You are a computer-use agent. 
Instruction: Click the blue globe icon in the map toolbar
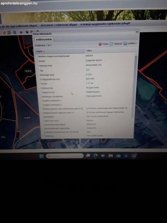tap(27, 32)
